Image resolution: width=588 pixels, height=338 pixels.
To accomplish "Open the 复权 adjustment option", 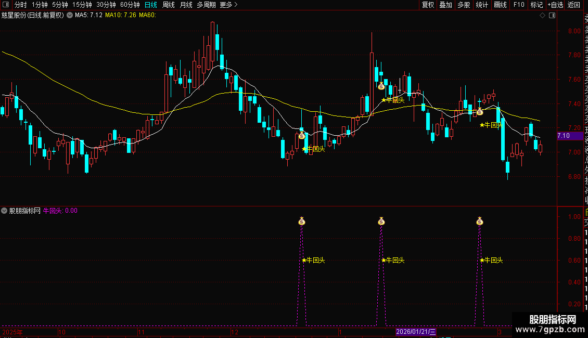I will click(428, 5).
